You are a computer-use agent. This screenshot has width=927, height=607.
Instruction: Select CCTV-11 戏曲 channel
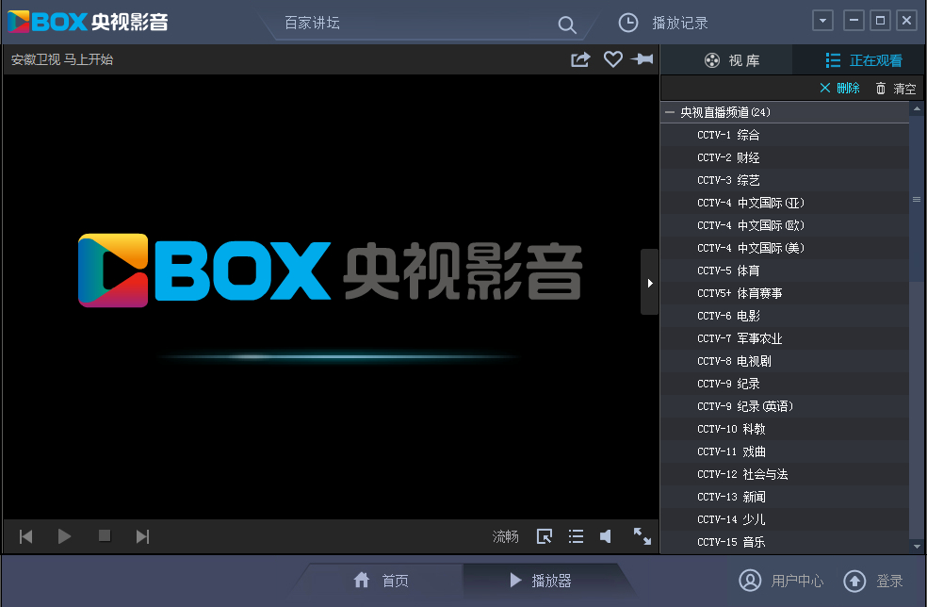(785, 451)
